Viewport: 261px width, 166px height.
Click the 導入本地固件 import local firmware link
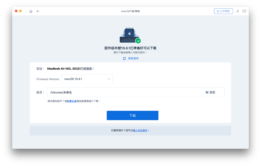(140, 131)
